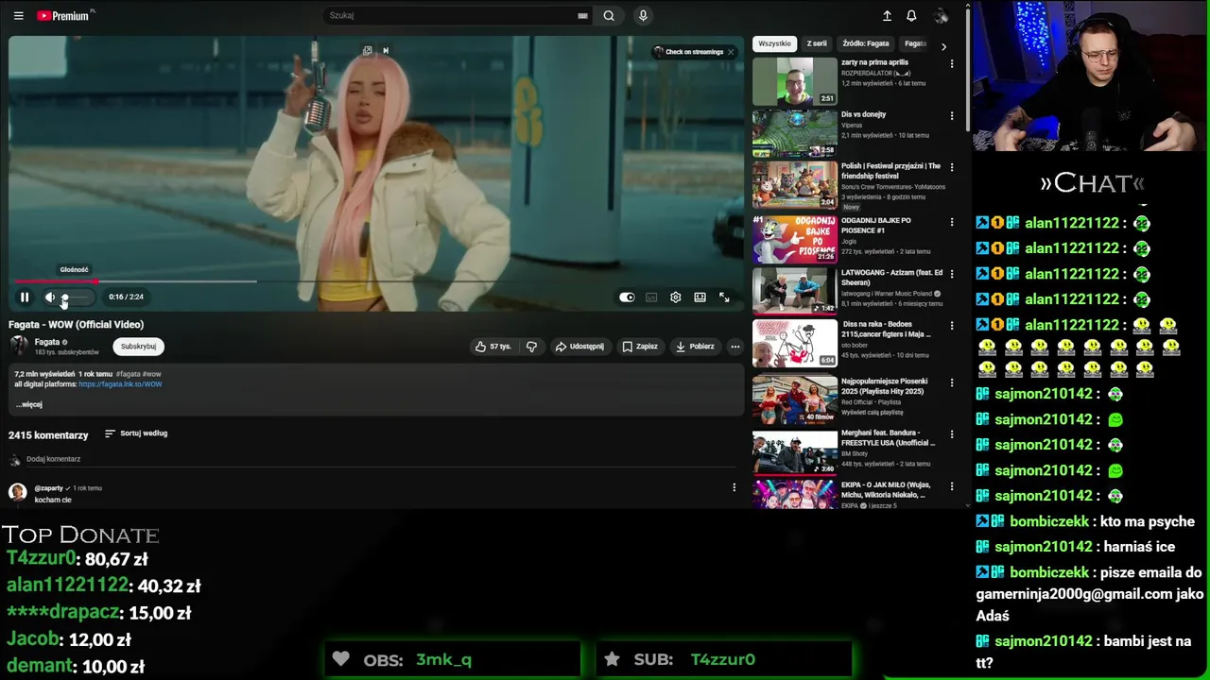Select the Z serii chip

point(817,43)
